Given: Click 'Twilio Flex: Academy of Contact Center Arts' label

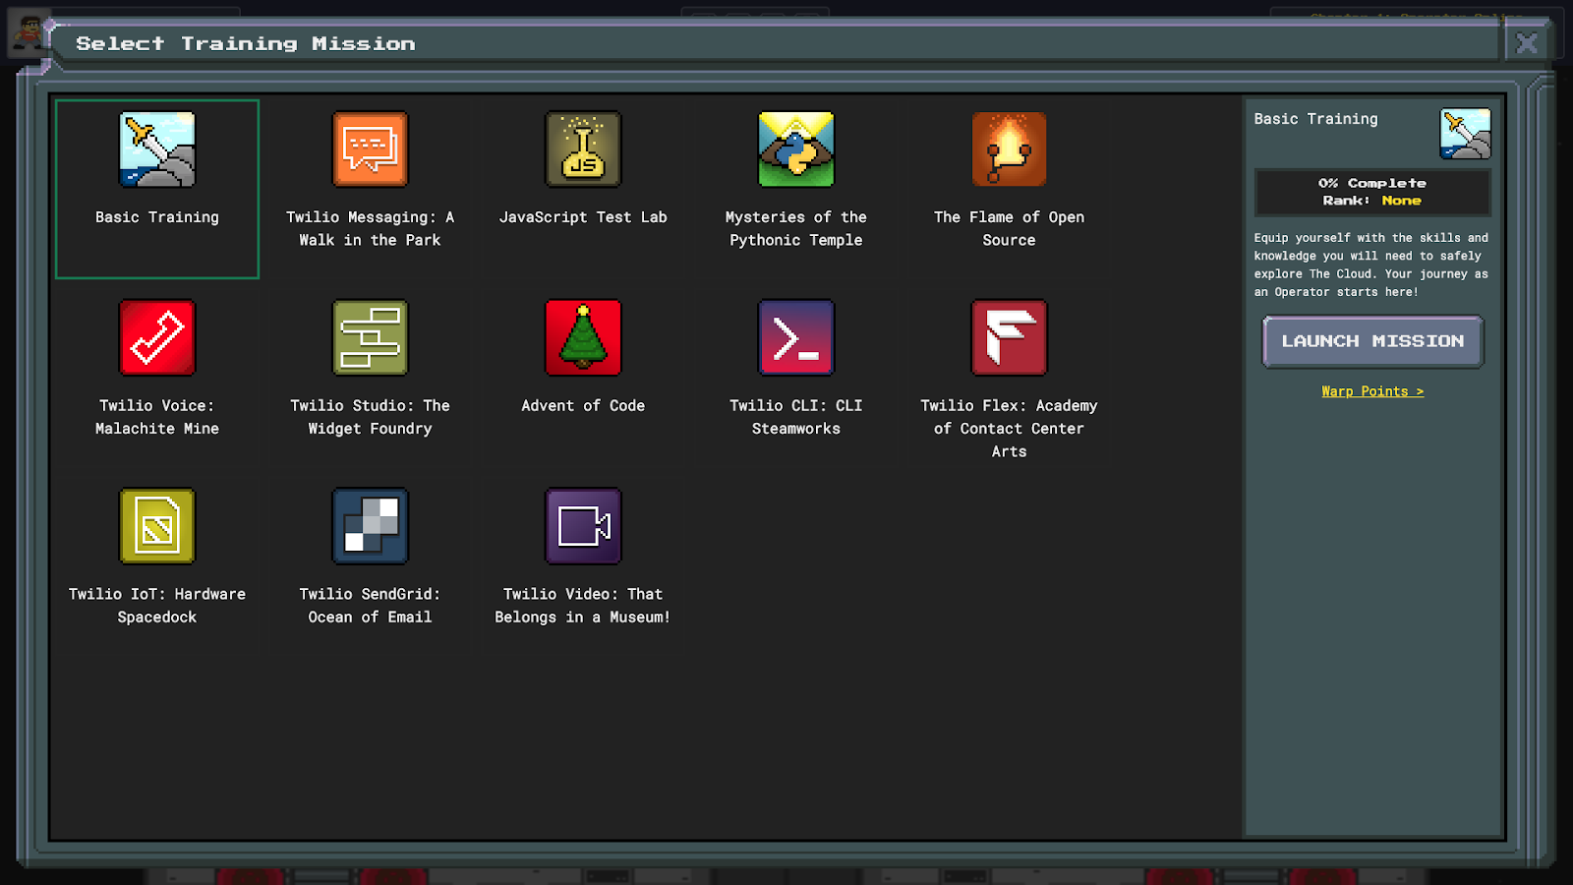Looking at the screenshot, I should click(1009, 429).
